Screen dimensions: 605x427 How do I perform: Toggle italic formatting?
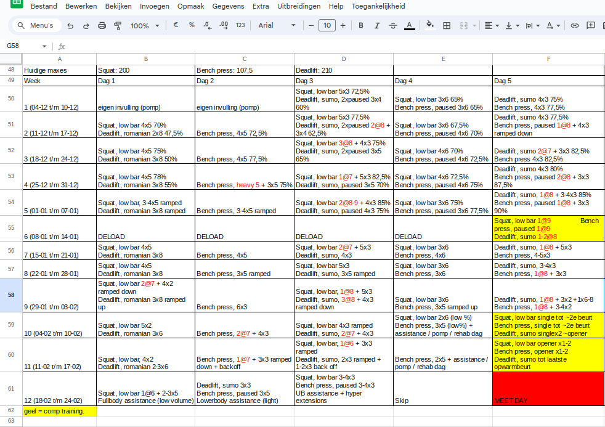point(377,26)
